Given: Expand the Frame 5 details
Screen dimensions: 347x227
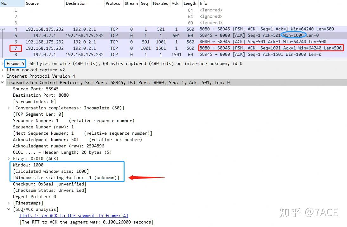Looking at the screenshot, I should point(3,63).
